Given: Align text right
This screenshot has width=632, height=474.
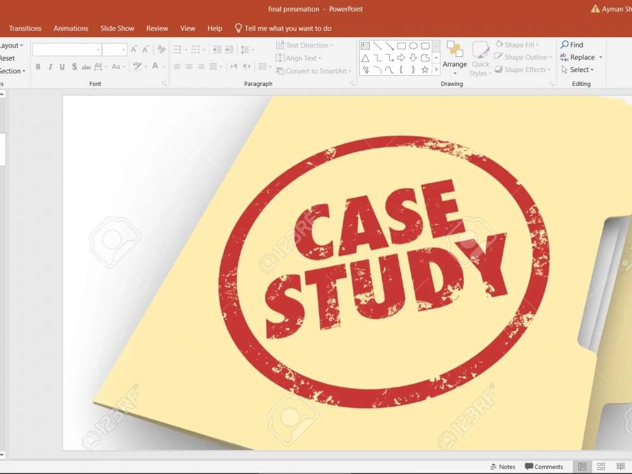Looking at the screenshot, I should point(201,67).
